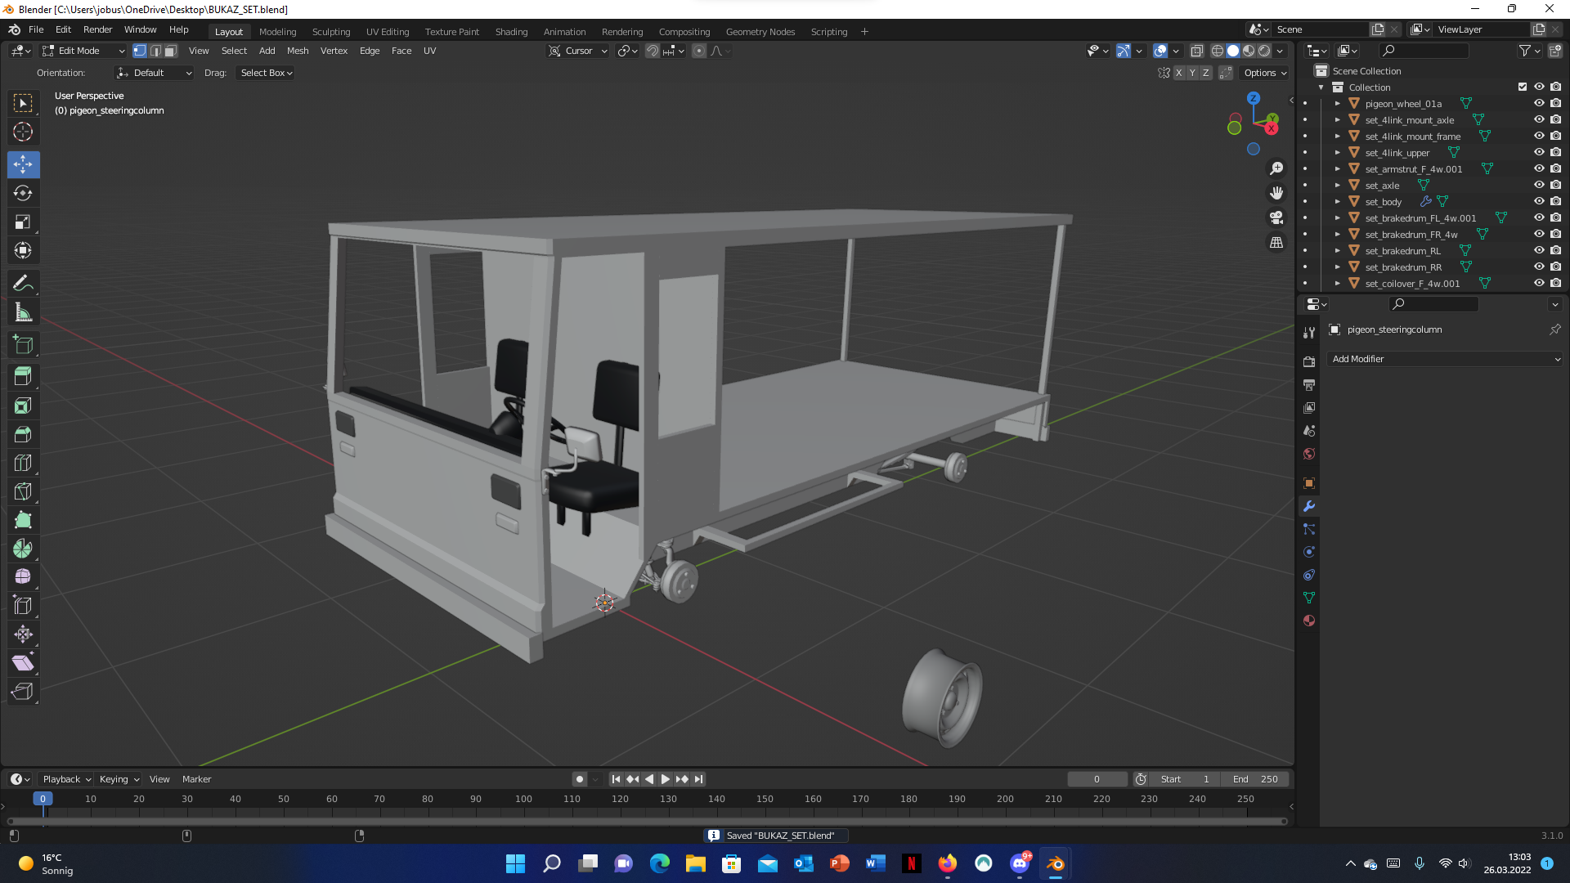
Task: Click the Annotate pencil tool
Action: (x=23, y=284)
